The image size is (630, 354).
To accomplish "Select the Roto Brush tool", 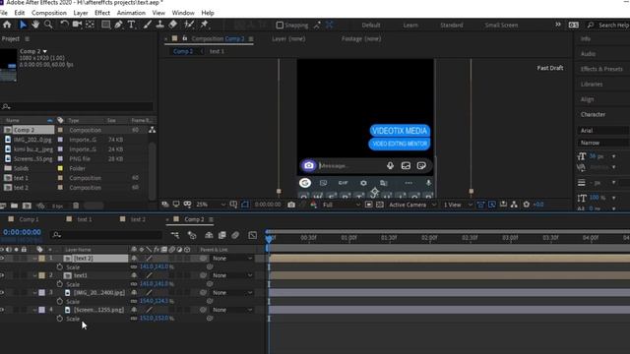I will [x=189, y=25].
